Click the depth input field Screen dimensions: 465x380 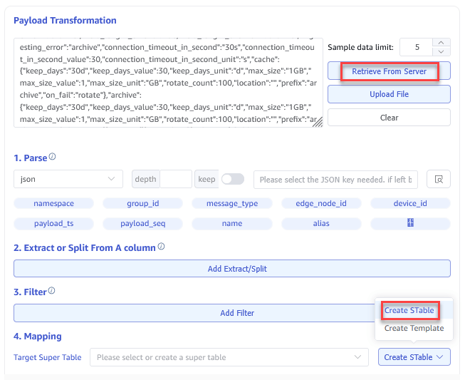click(175, 179)
